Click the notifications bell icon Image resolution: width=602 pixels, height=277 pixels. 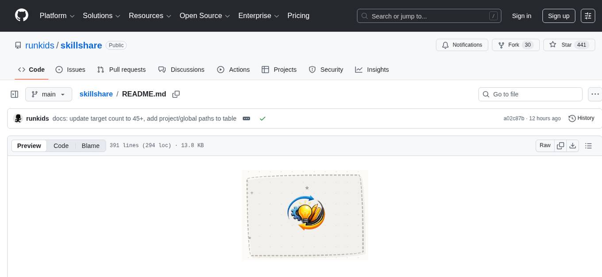pos(445,45)
